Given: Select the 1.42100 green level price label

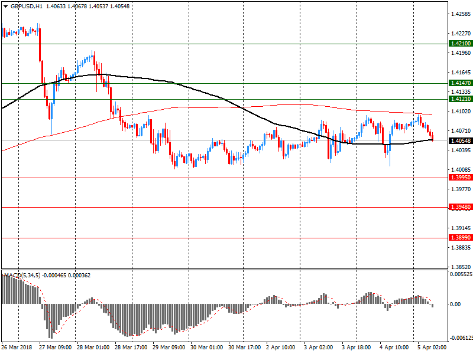Looking at the screenshot, I should click(x=461, y=43).
